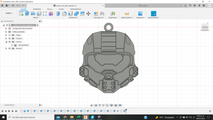213x120 pixels.
Task: Open the notifications bell icon
Action: click(199, 6)
